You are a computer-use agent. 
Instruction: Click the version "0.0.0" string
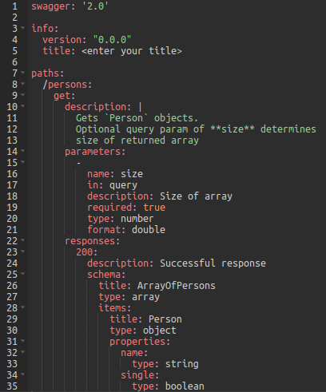[x=112, y=40]
